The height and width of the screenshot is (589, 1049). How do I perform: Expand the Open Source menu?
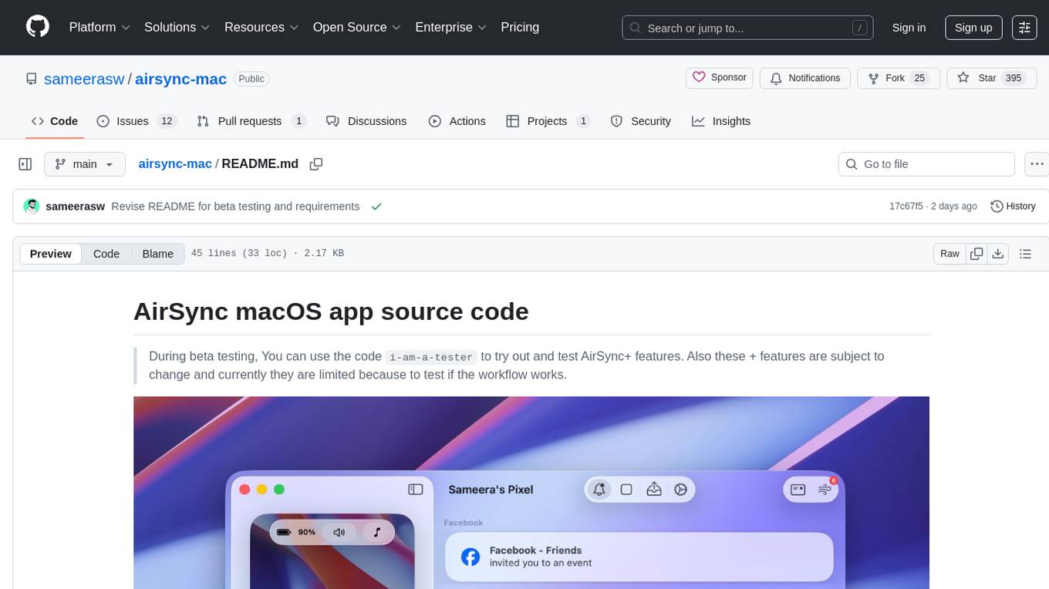coord(357,27)
